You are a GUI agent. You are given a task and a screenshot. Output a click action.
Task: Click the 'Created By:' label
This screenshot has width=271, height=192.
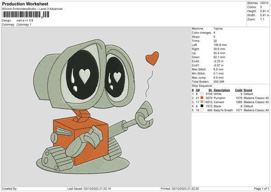(x=9, y=188)
